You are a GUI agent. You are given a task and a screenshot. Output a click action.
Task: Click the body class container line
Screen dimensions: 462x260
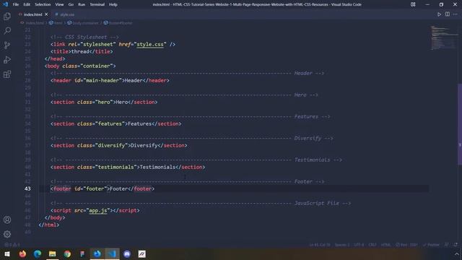(80, 66)
